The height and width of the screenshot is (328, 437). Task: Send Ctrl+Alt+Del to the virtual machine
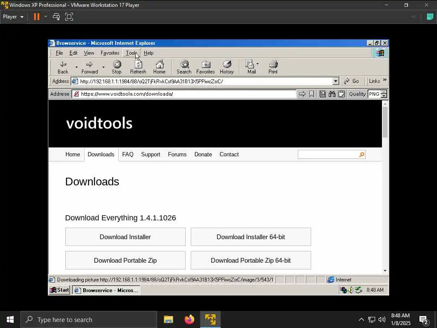click(x=56, y=17)
